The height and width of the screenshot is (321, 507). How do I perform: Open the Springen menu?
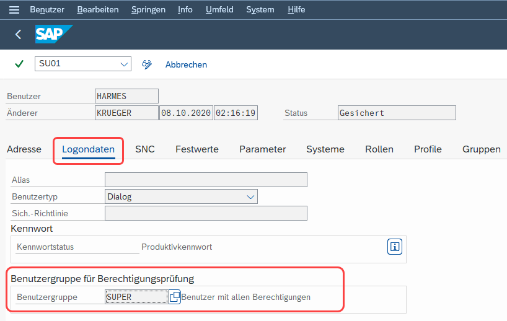pos(148,10)
